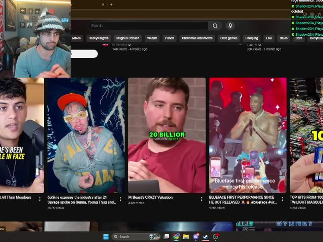The width and height of the screenshot is (323, 242).
Task: Select the Card games filter chip
Action: click(x=229, y=38)
